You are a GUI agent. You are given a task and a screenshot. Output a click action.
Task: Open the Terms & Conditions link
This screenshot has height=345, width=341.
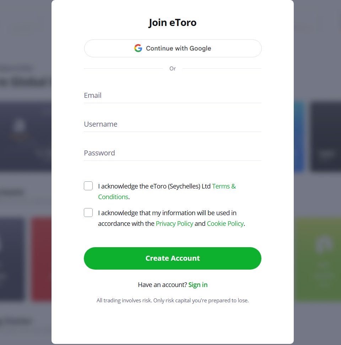(x=224, y=186)
